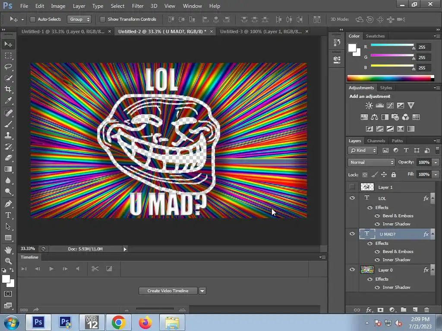Open the Opacity slider dropdown arrow

click(x=436, y=162)
